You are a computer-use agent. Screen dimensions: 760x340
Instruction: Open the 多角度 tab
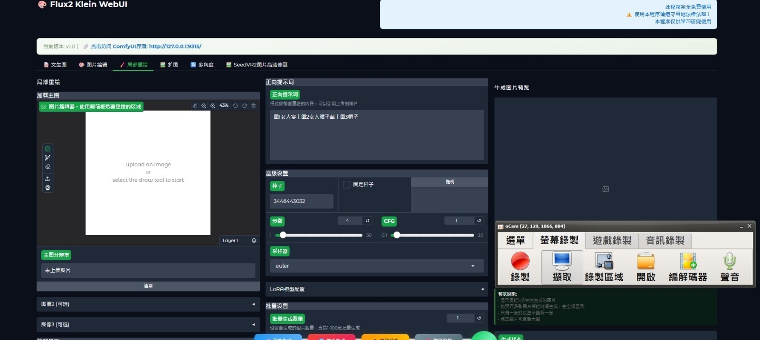202,65
